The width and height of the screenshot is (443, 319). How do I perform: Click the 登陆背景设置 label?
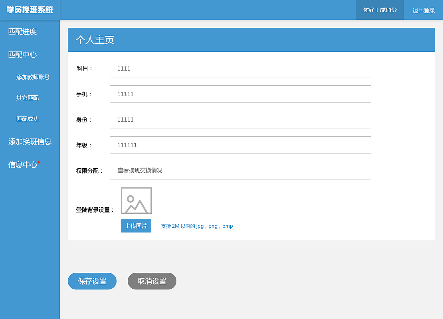[x=95, y=210]
